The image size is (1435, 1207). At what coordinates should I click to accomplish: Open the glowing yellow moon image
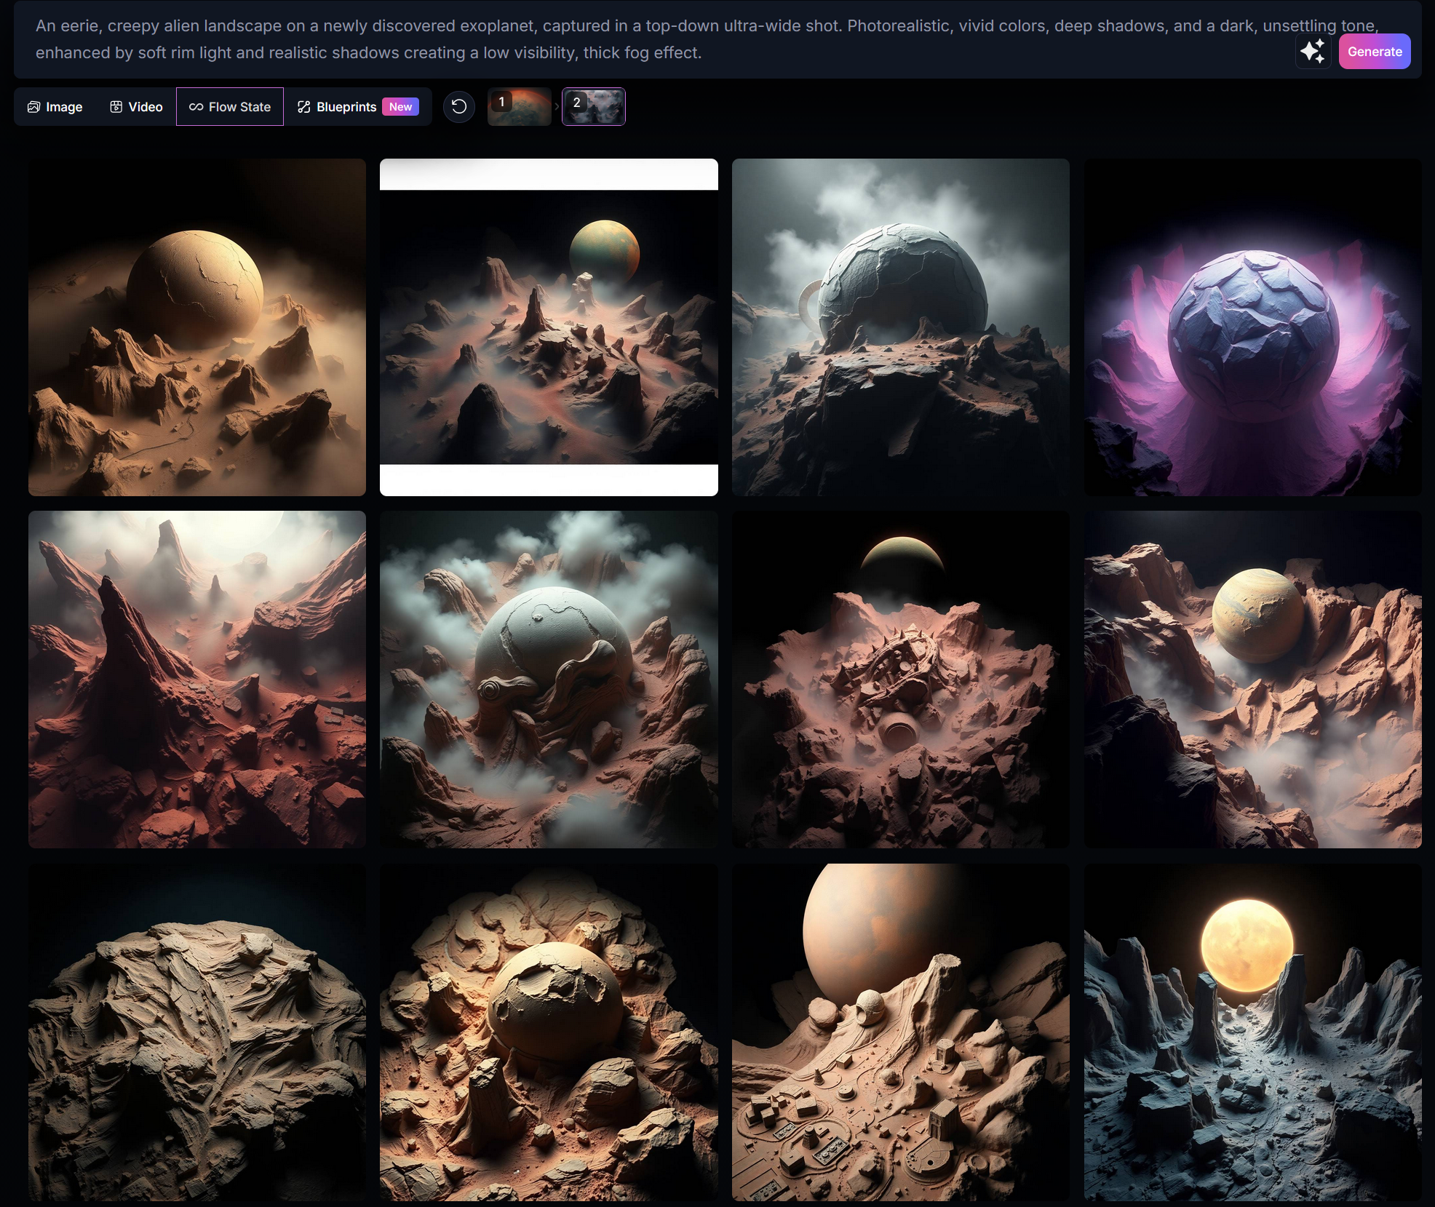point(1252,1032)
